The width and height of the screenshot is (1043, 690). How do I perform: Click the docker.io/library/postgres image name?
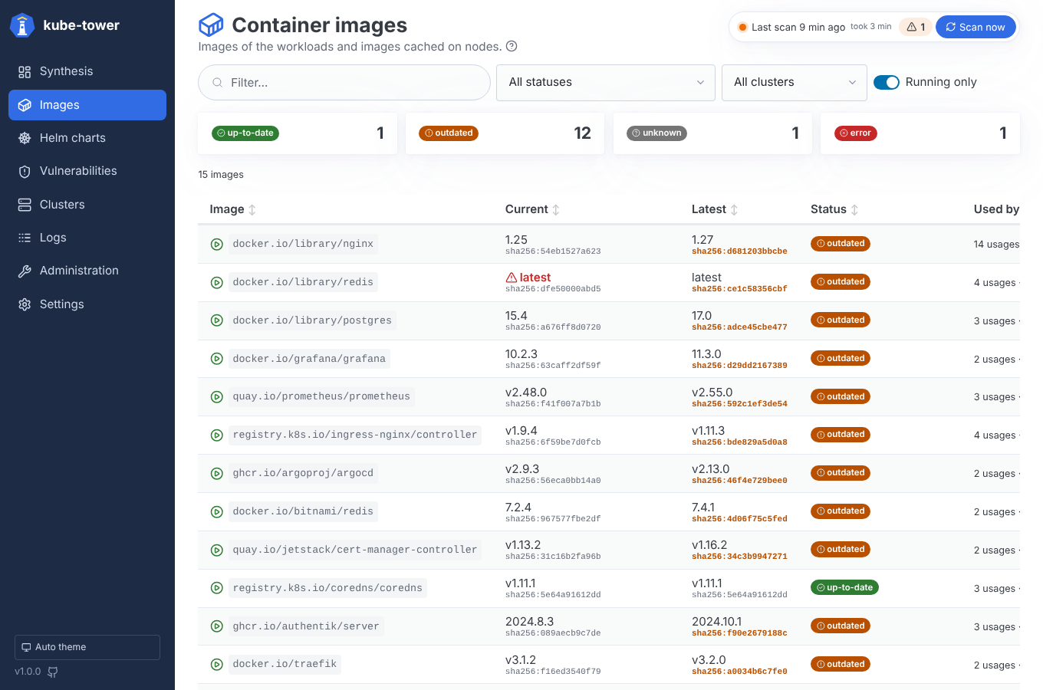point(312,320)
